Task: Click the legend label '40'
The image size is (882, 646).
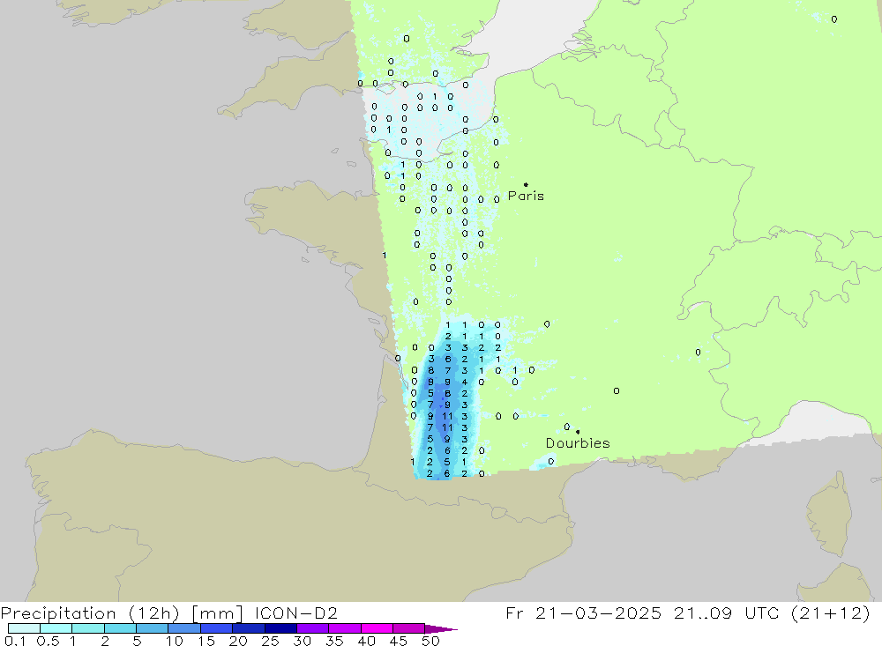Action: coord(367,641)
